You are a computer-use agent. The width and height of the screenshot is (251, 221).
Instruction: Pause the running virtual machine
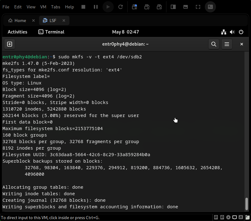click(95, 7)
